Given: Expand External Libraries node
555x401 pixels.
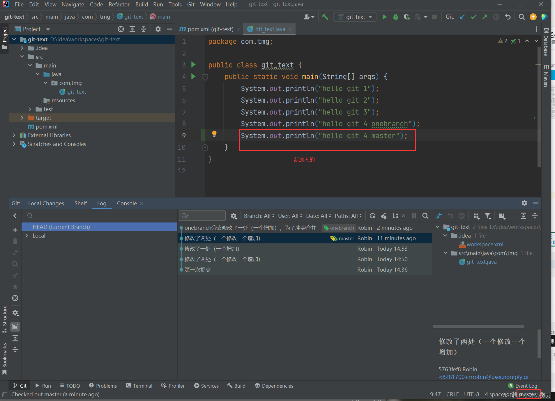Looking at the screenshot, I should coord(14,135).
